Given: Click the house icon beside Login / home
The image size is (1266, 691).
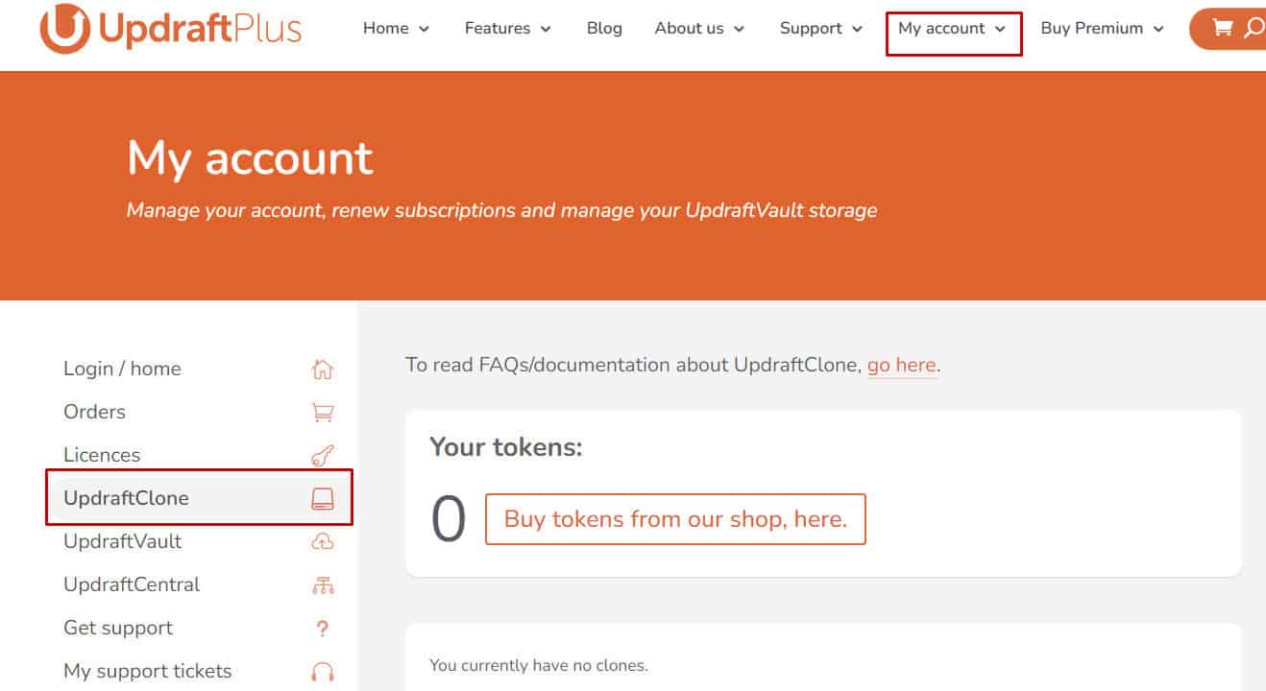Looking at the screenshot, I should 323,369.
